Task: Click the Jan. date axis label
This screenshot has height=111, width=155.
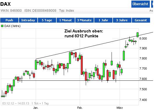Action: (36, 108)
